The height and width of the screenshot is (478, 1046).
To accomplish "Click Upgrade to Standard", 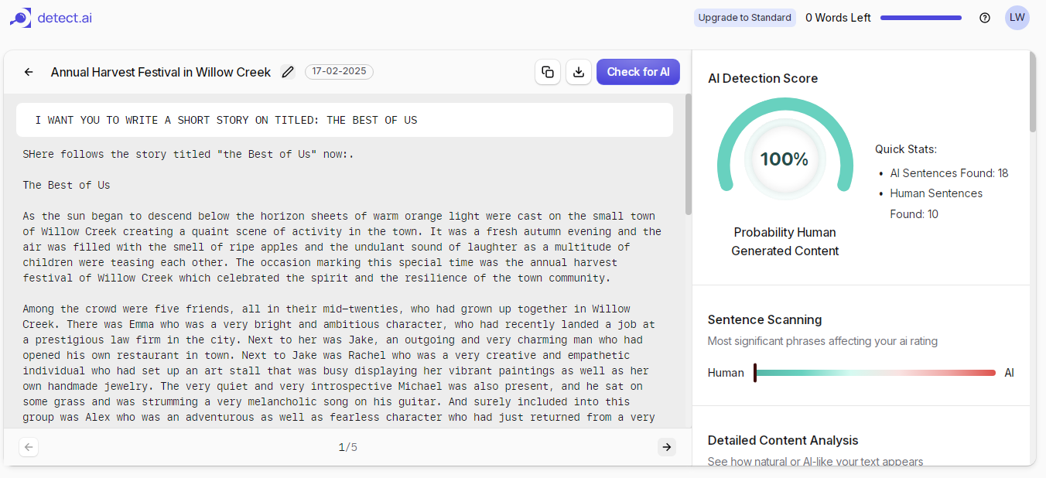I will coord(745,18).
